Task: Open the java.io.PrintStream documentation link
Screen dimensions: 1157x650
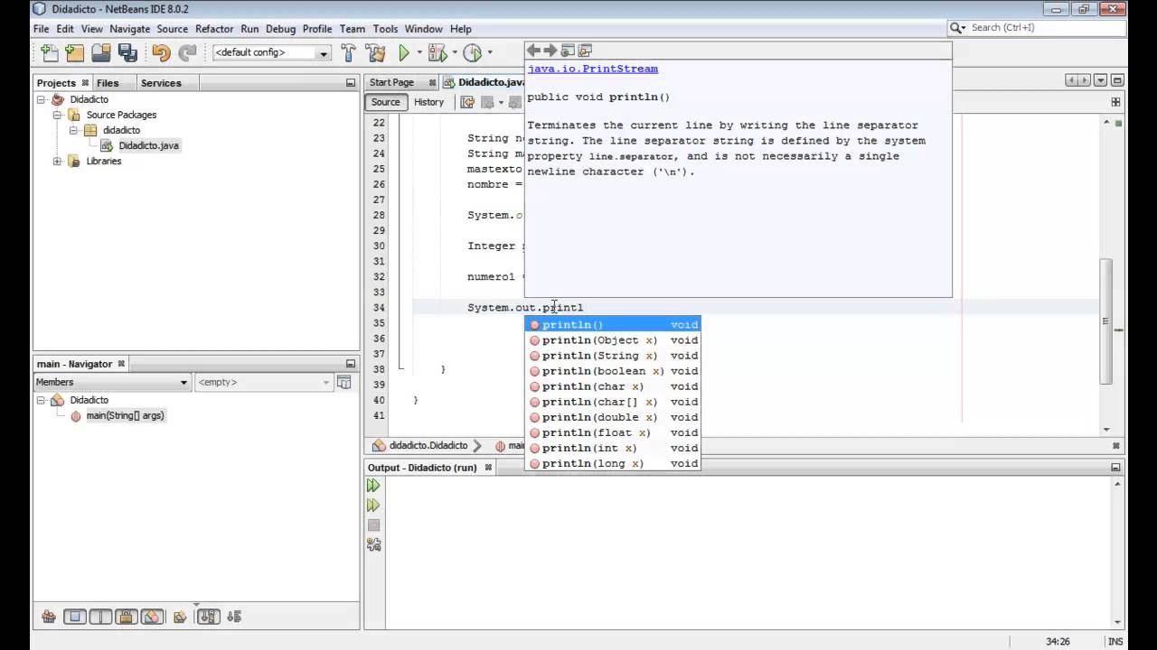Action: pyautogui.click(x=593, y=69)
